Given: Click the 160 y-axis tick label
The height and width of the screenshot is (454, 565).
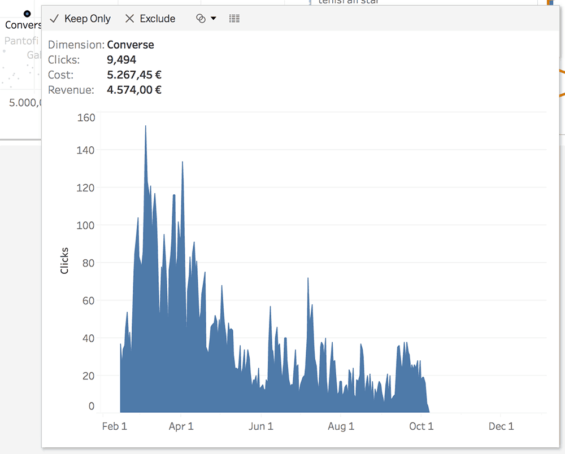Looking at the screenshot, I should pyautogui.click(x=86, y=117).
